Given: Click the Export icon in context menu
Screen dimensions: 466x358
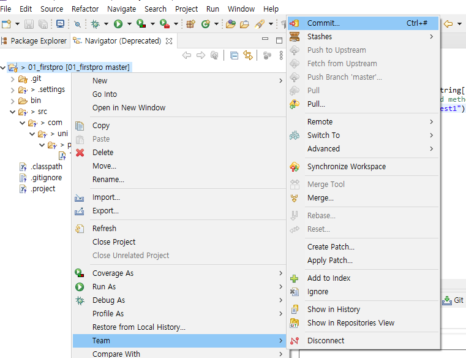Looking at the screenshot, I should coord(80,211).
